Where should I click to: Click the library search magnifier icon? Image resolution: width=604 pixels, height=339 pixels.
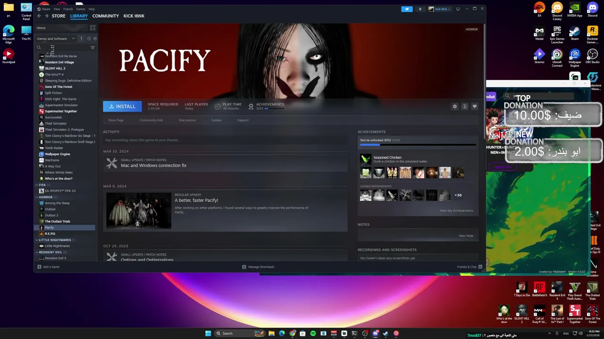pyautogui.click(x=39, y=48)
